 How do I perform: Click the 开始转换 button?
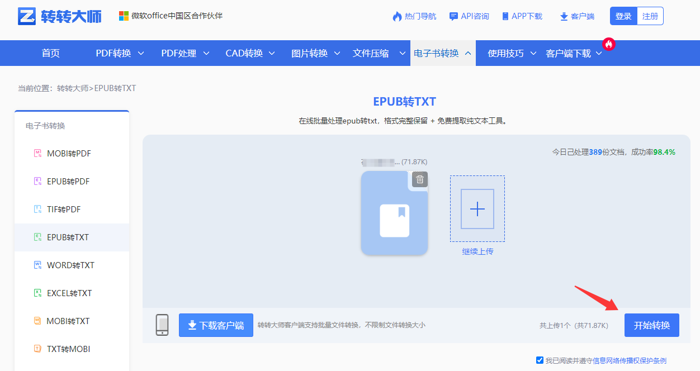pos(652,325)
